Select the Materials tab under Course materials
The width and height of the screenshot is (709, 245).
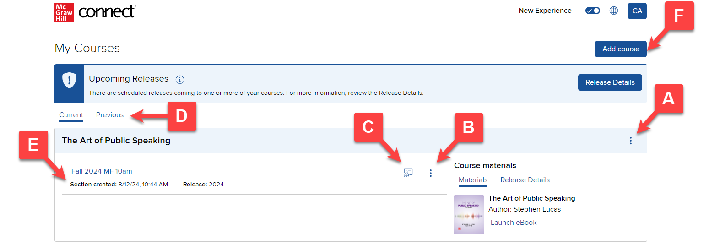click(x=473, y=180)
